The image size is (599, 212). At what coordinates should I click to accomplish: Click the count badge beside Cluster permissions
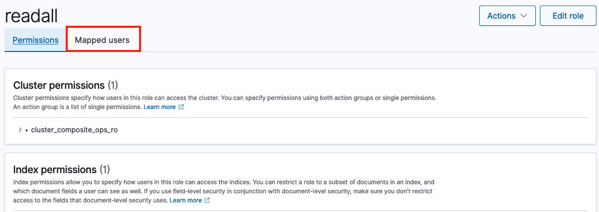[x=113, y=85]
